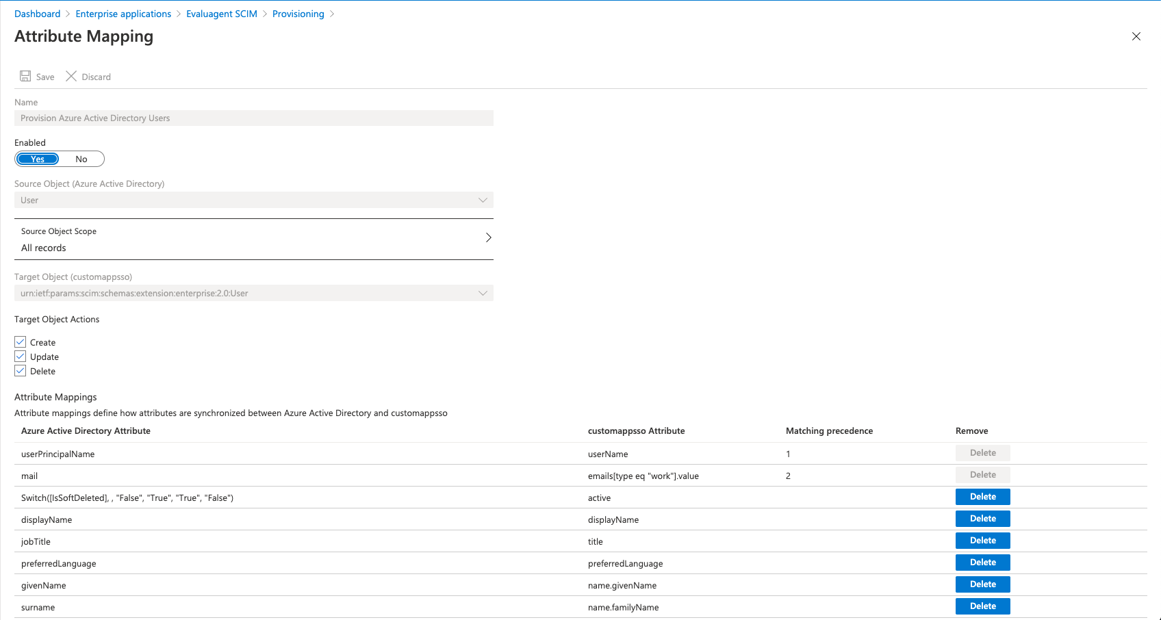
Task: Click the userName target attribute
Action: (608, 454)
